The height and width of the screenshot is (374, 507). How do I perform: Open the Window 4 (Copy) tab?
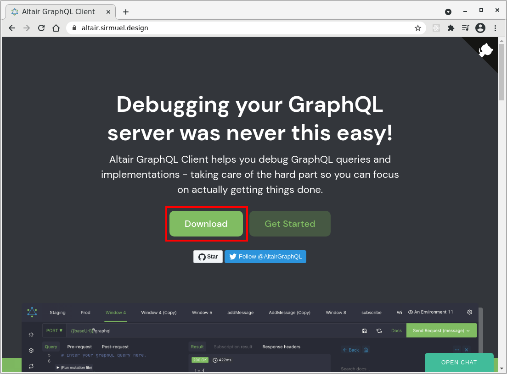(x=159, y=313)
